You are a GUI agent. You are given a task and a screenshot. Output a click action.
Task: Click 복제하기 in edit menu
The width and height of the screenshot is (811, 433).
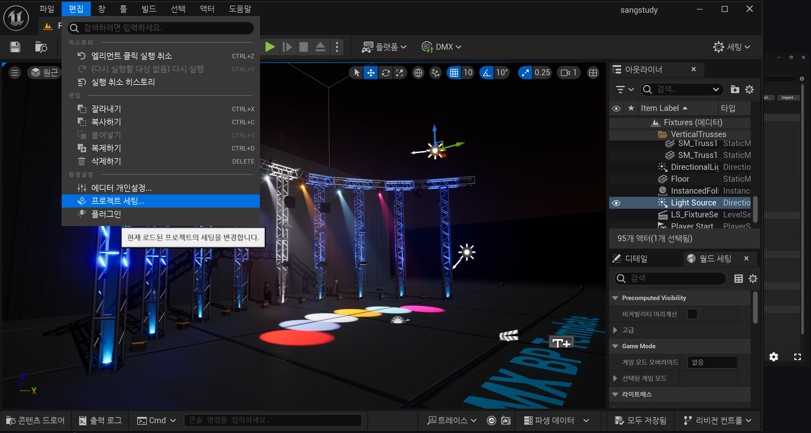160,148
